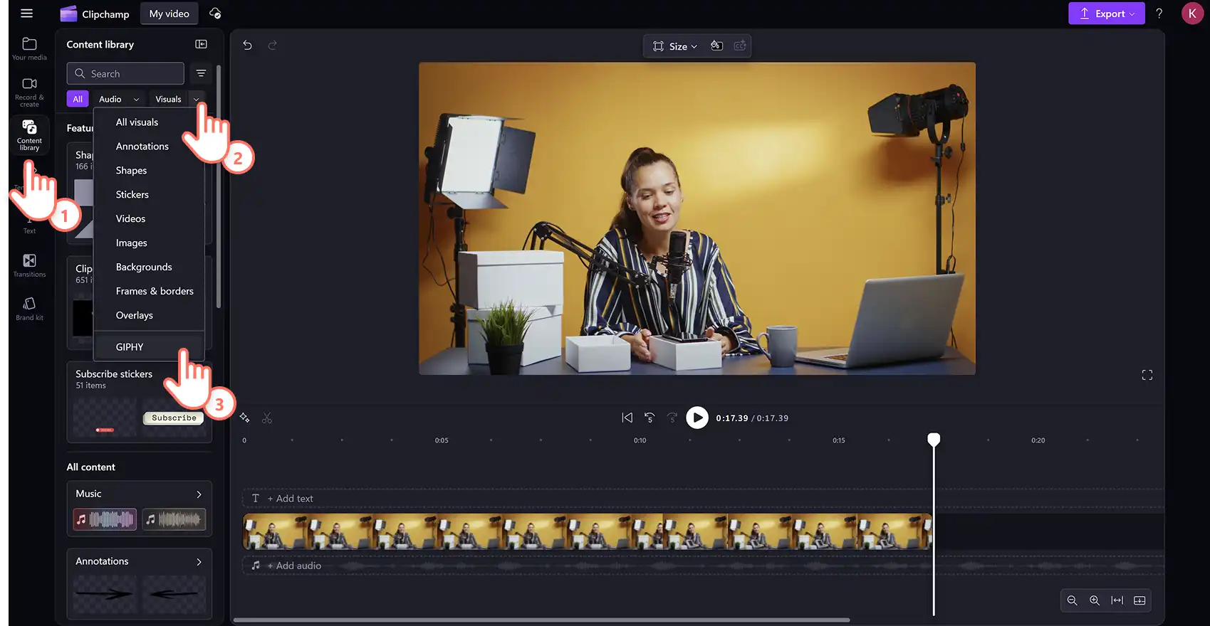Open the K account profile avatar
Screen dimensions: 1210x626
(x=1192, y=14)
